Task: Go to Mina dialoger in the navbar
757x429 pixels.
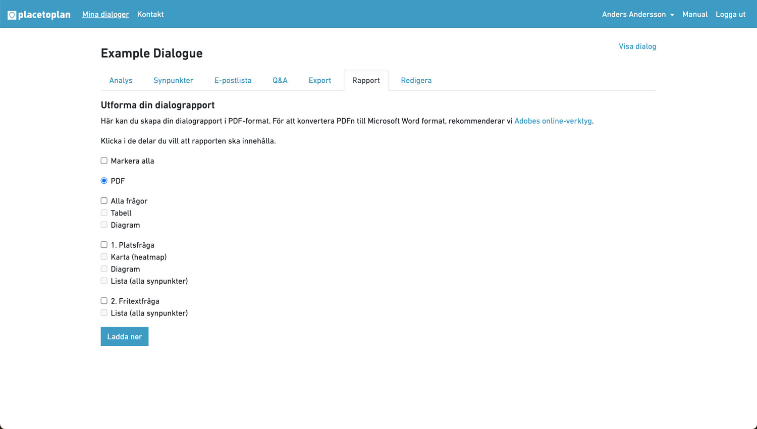Action: (x=105, y=14)
